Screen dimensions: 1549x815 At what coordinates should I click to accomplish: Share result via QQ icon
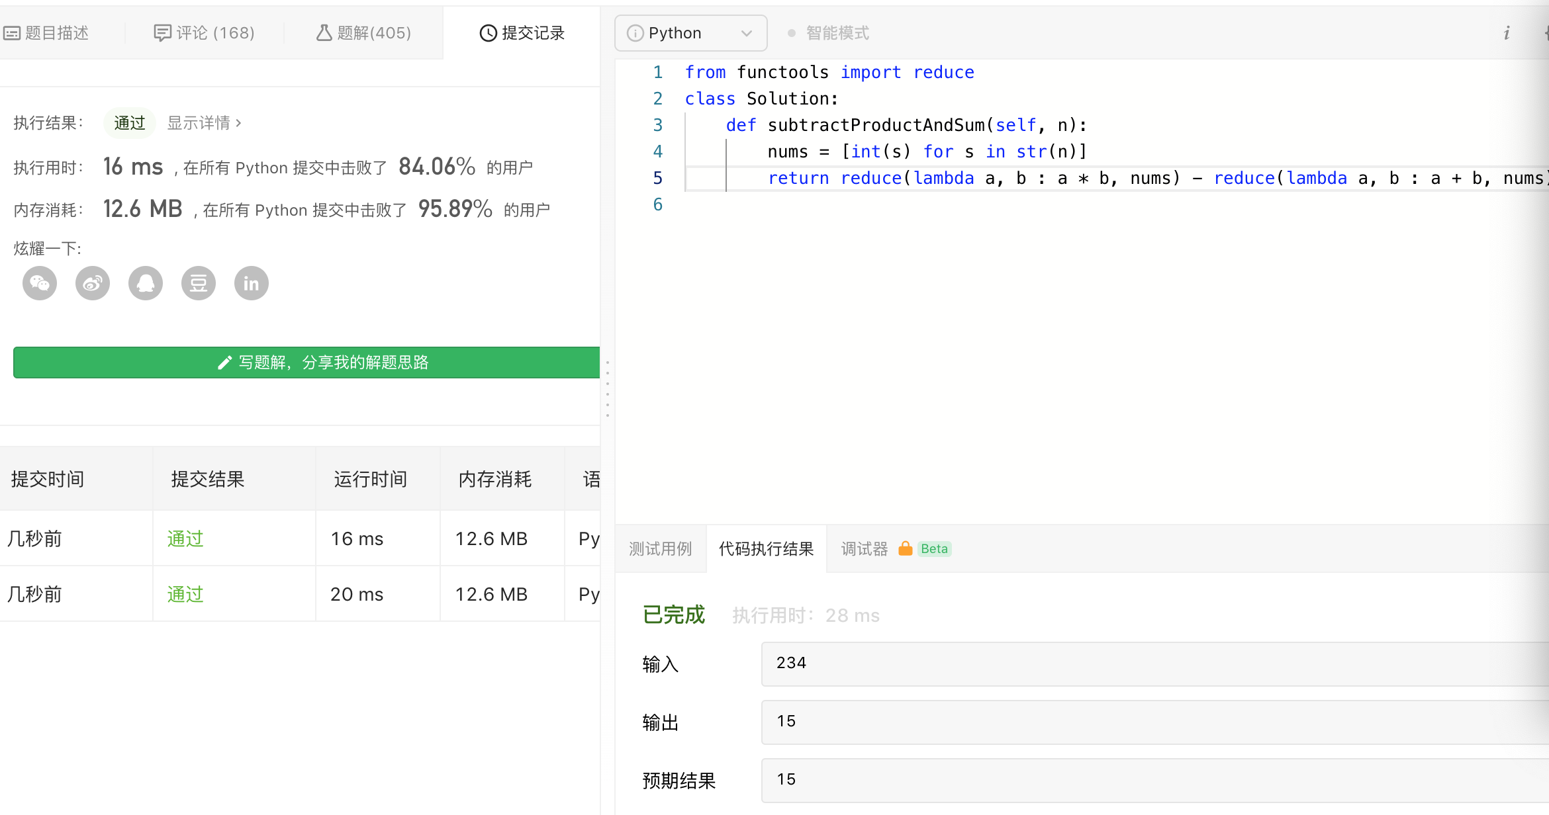point(146,284)
